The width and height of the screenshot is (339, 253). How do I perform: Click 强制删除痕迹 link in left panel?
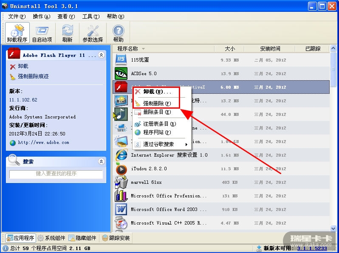pos(33,76)
